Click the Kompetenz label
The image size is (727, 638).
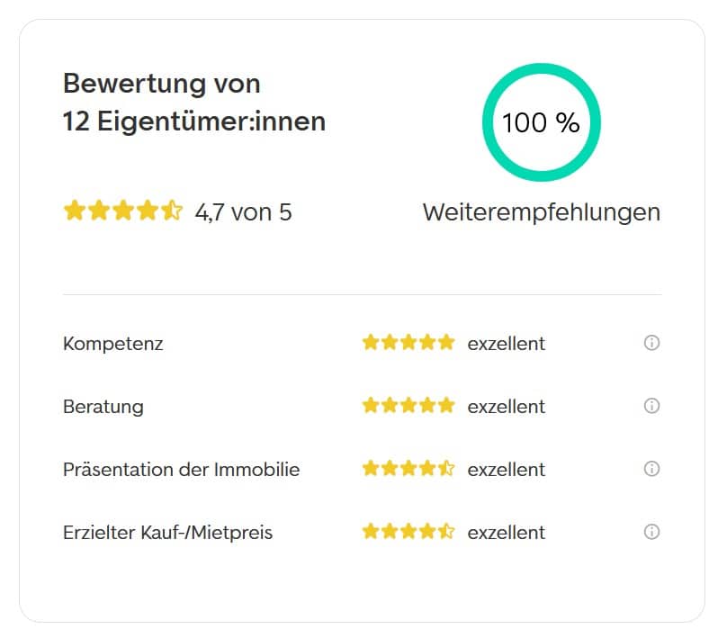click(x=113, y=344)
